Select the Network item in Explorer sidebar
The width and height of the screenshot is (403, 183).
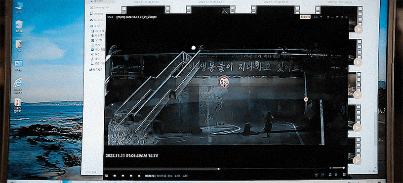click(x=96, y=69)
